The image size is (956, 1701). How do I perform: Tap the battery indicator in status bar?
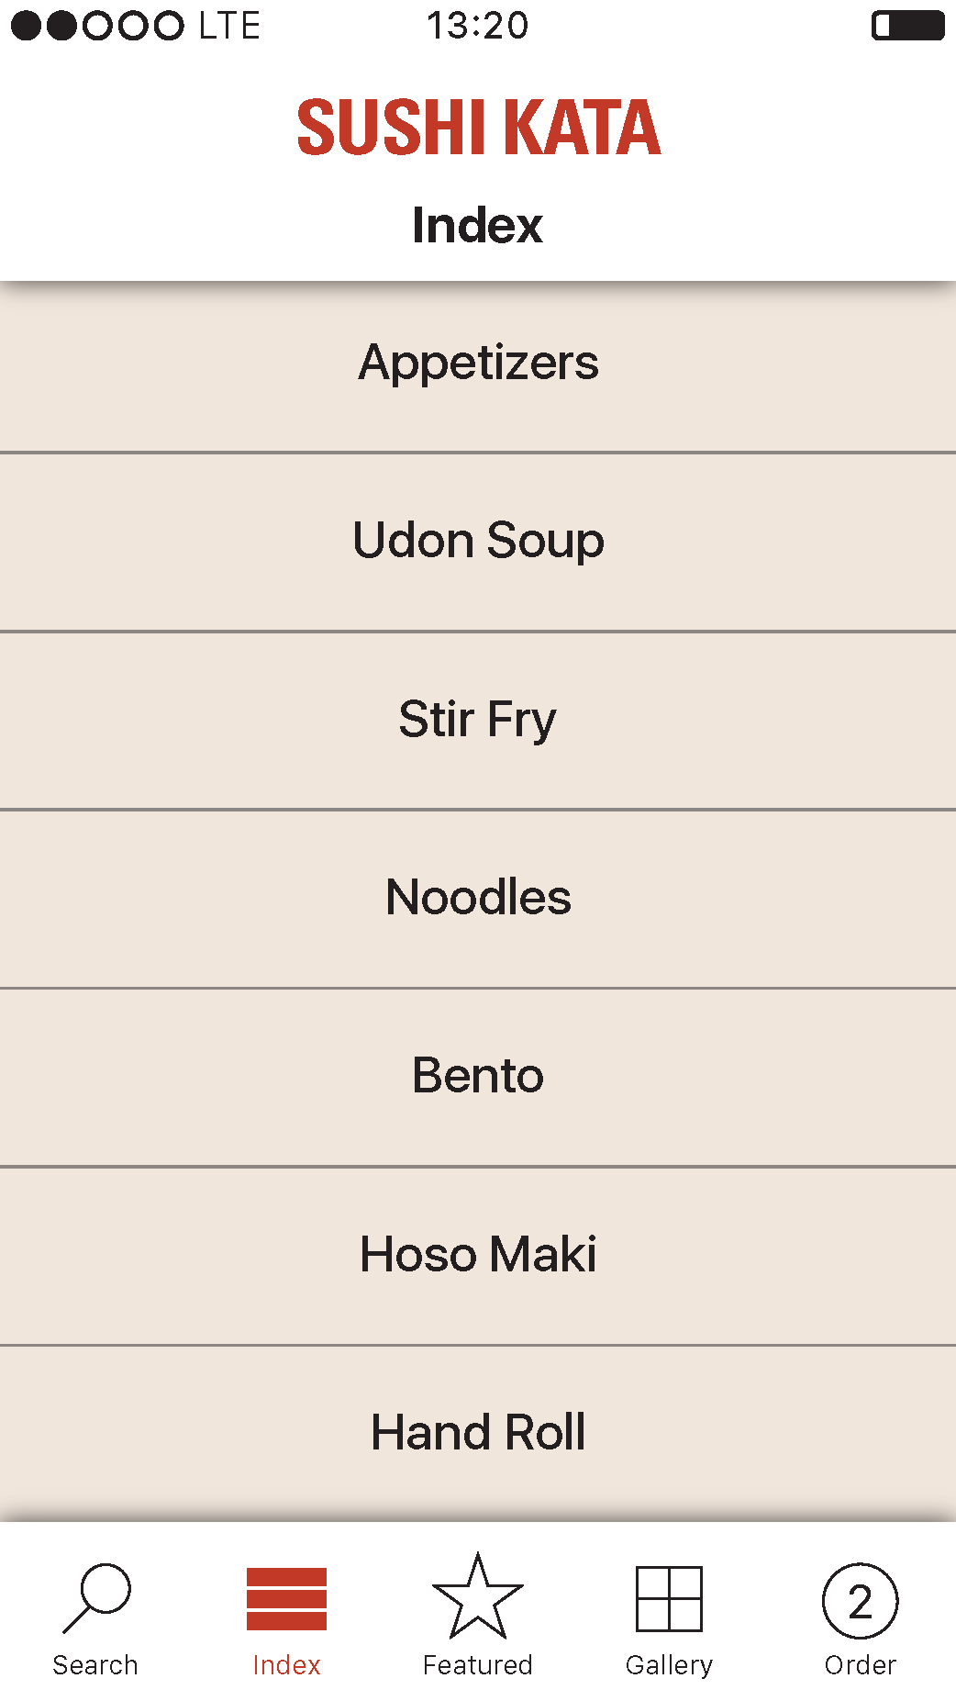pos(907,25)
